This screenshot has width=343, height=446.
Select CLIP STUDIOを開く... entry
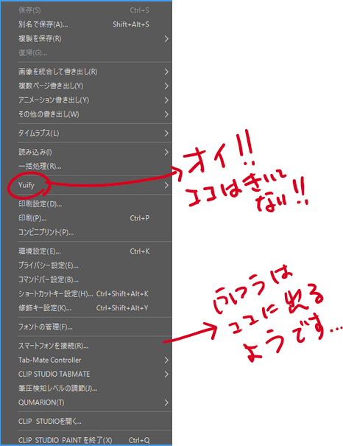[x=86, y=422]
